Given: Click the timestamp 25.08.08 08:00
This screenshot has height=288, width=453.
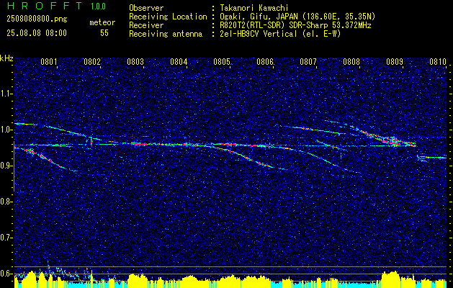Looking at the screenshot, I should (x=37, y=33).
